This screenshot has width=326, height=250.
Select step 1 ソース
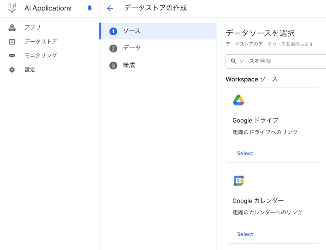tap(131, 31)
